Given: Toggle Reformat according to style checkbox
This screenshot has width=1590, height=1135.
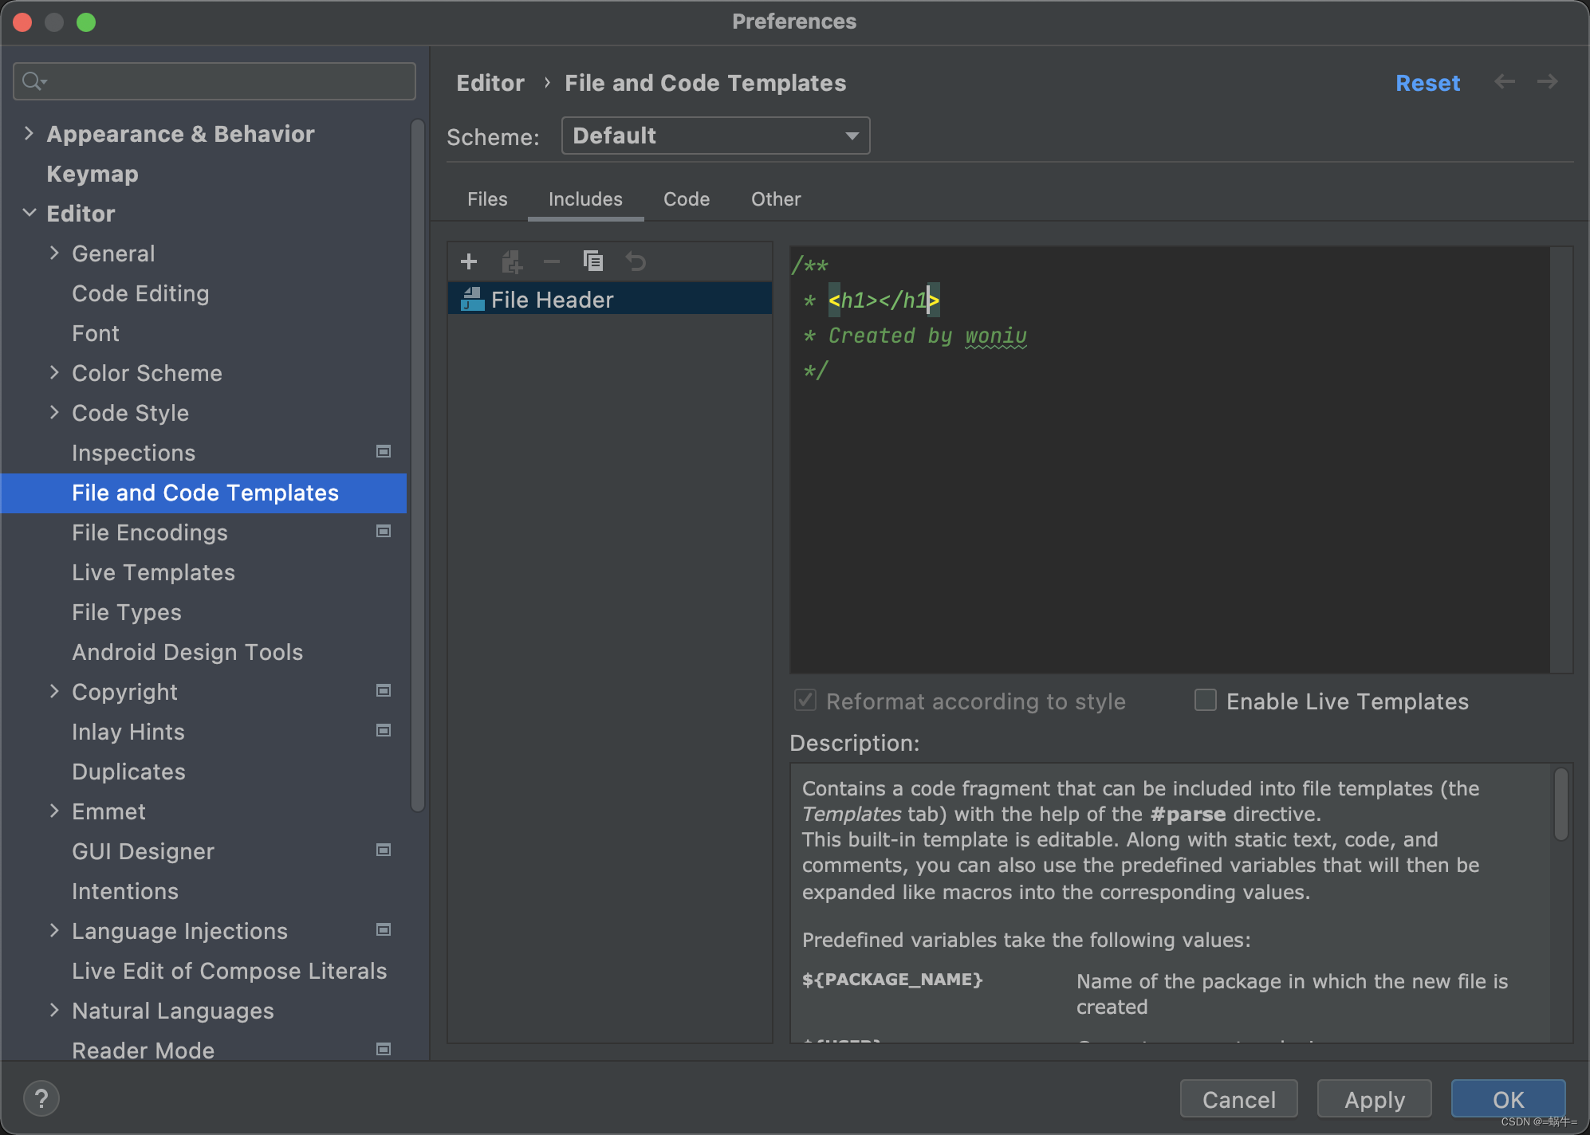Looking at the screenshot, I should (805, 701).
